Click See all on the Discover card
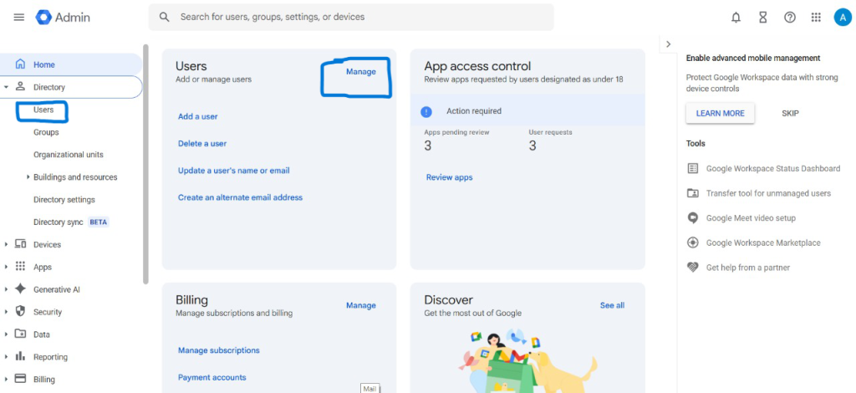 pos(612,305)
